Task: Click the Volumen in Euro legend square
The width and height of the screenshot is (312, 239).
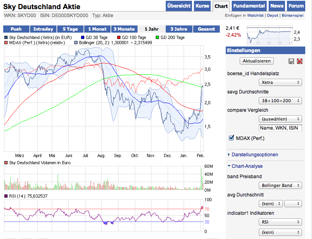Action: 6,163
